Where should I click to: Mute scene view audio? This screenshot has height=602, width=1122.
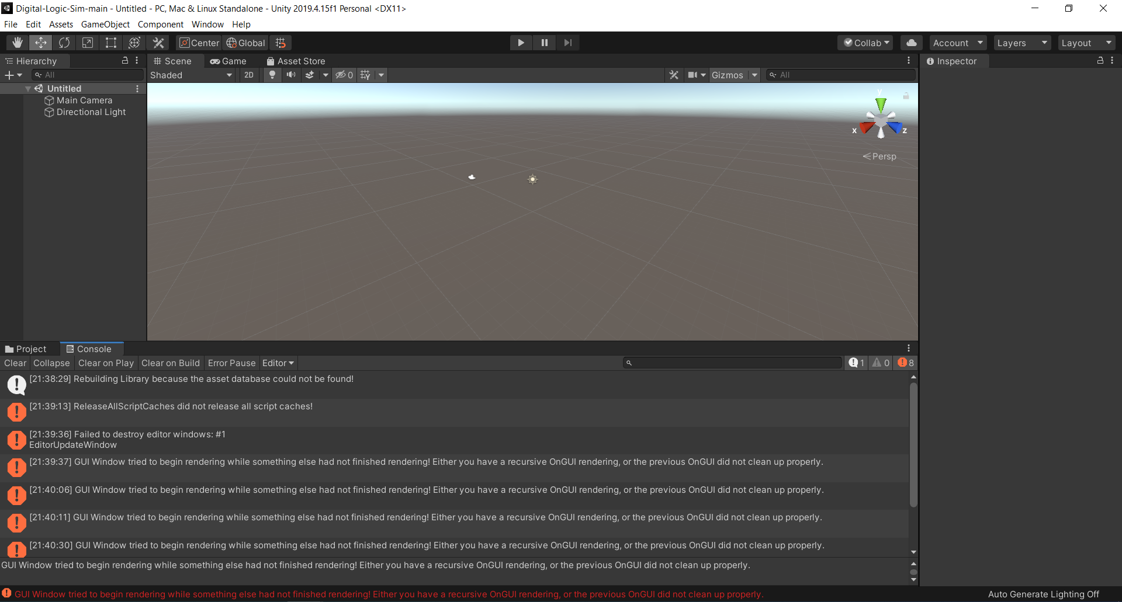coord(291,75)
